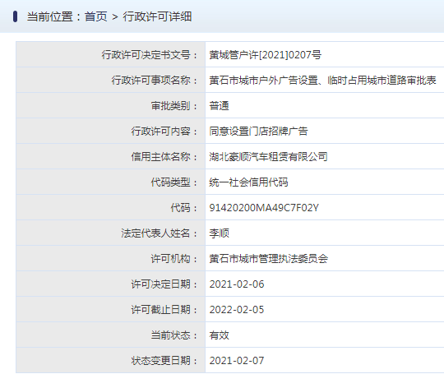Click the authority 黄石市城市管理执法委员会

pyautogui.click(x=268, y=258)
